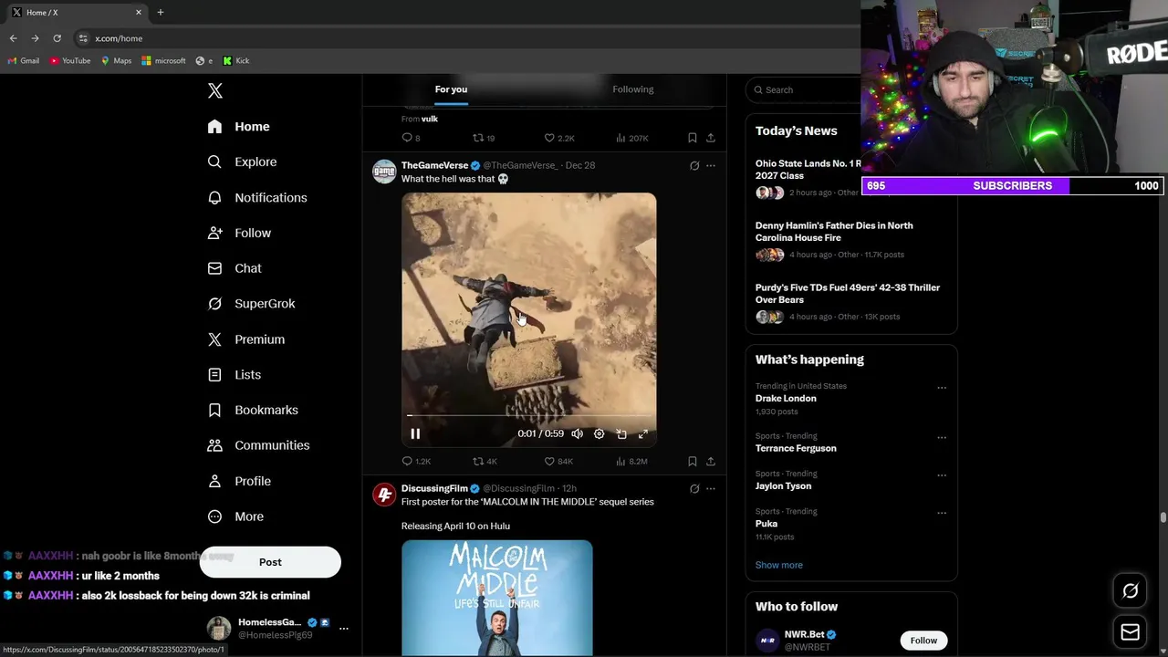Bookmark TheGameVerse post

pyautogui.click(x=693, y=462)
